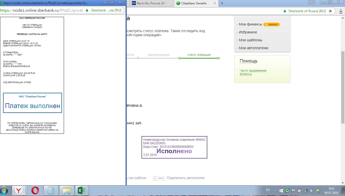Viewport: 345px width, 196px height.
Task: Open Мои шаблоны in the sidebar
Action: [x=250, y=40]
